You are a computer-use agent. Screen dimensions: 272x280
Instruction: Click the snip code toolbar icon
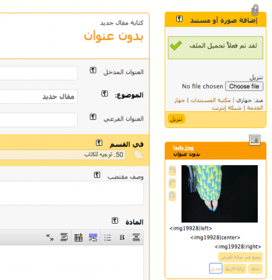[93, 237]
